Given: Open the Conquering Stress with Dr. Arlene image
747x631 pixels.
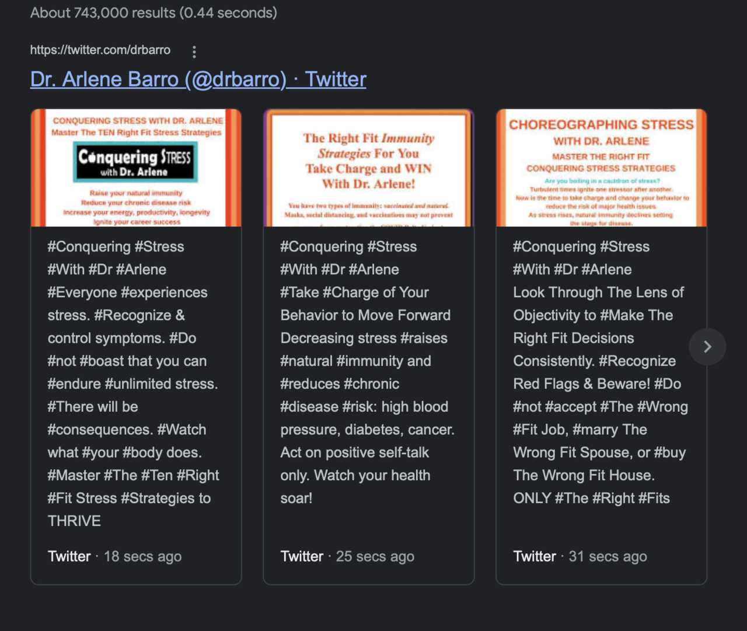Looking at the screenshot, I should (136, 168).
